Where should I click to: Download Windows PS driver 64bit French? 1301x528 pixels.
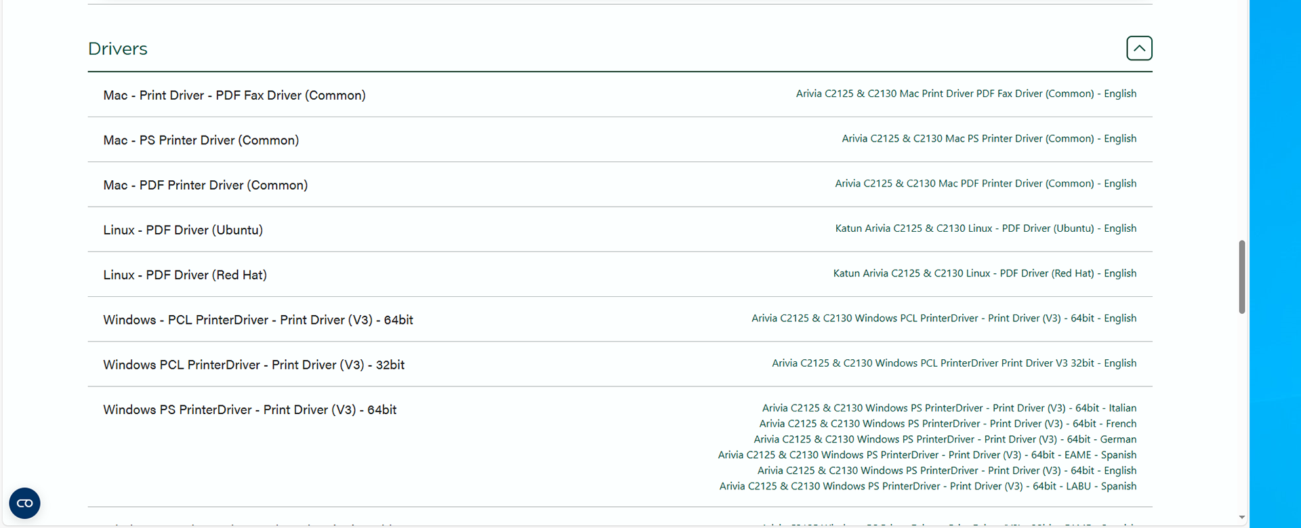point(947,424)
